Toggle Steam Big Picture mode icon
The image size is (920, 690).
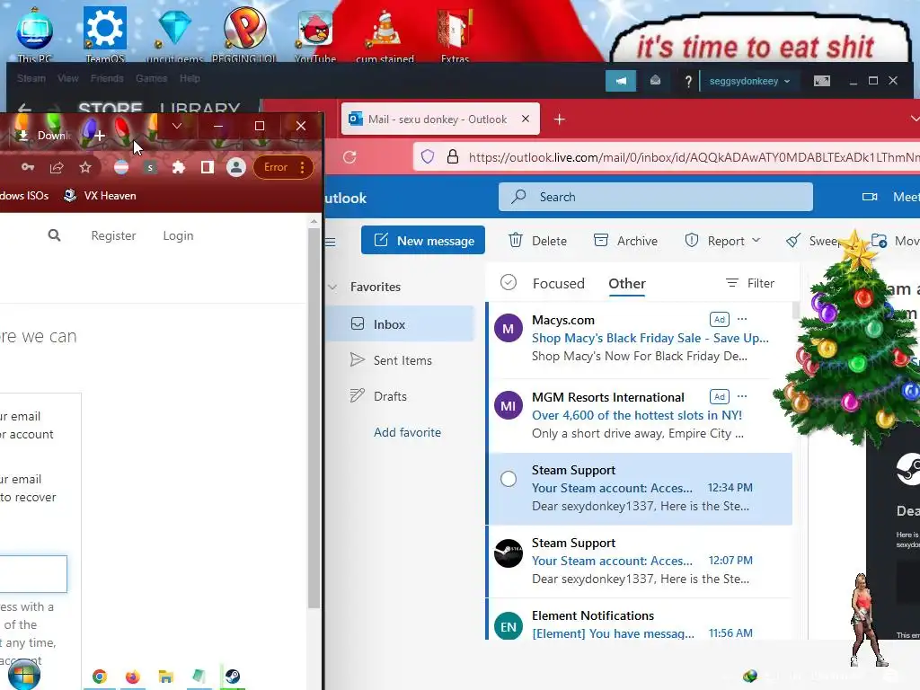click(x=822, y=81)
